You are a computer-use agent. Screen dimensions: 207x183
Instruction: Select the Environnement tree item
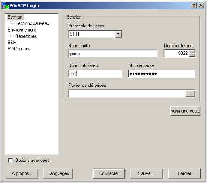tap(21, 30)
